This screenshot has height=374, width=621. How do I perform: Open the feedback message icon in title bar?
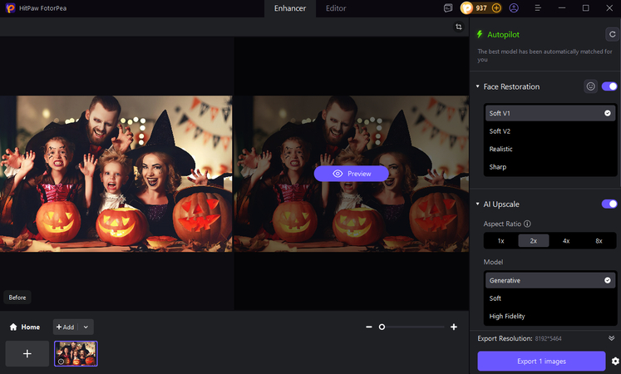[448, 8]
